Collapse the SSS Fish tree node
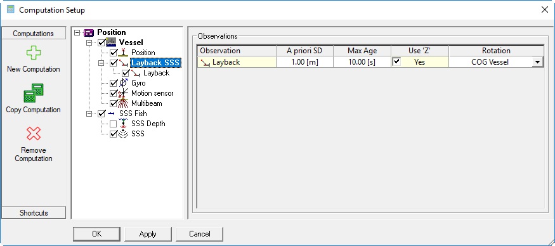The width and height of the screenshot is (555, 246). pos(90,113)
